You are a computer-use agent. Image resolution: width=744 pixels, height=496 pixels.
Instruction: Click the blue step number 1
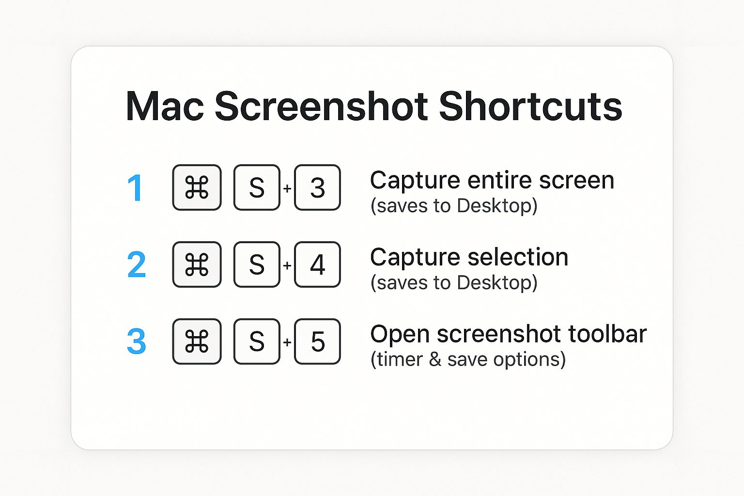pos(135,188)
